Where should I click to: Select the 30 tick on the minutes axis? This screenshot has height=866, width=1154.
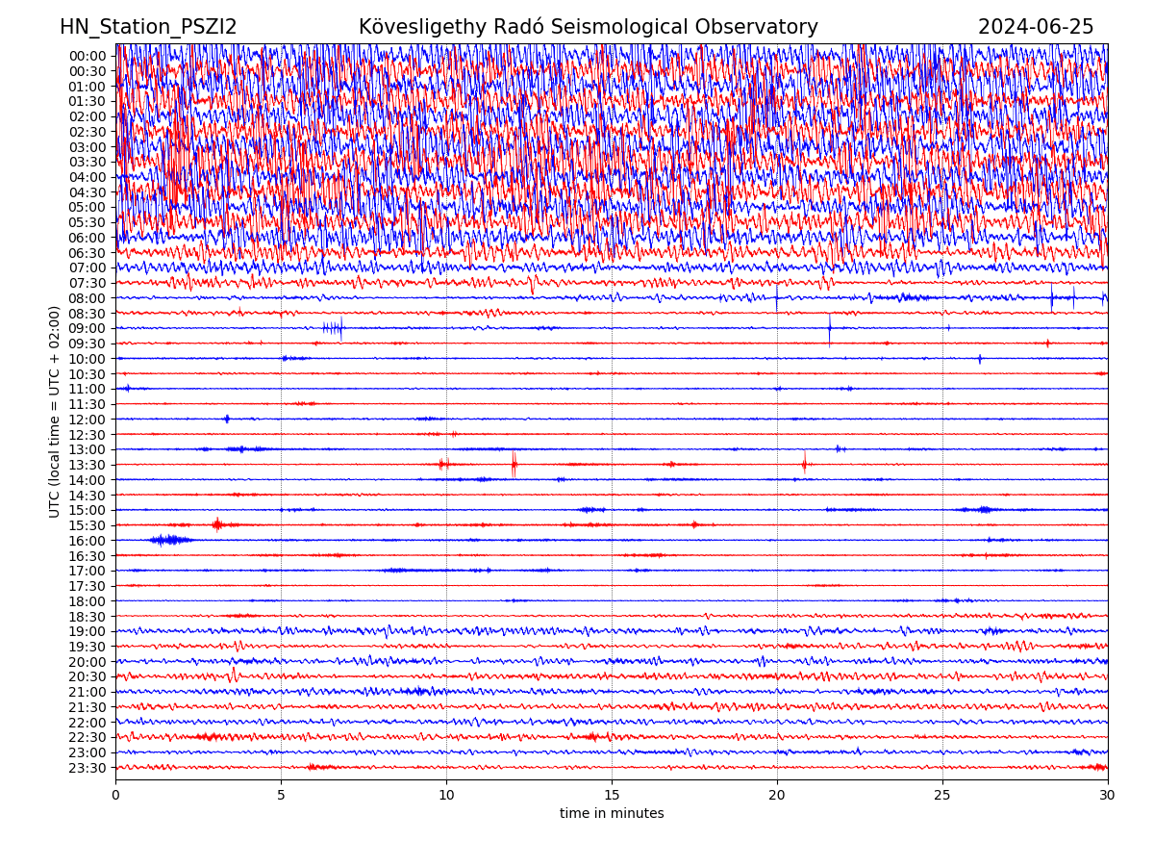coord(1107,796)
